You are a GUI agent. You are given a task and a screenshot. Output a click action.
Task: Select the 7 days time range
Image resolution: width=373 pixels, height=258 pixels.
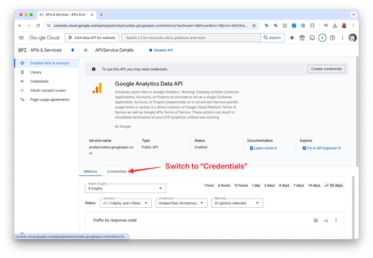(299, 186)
